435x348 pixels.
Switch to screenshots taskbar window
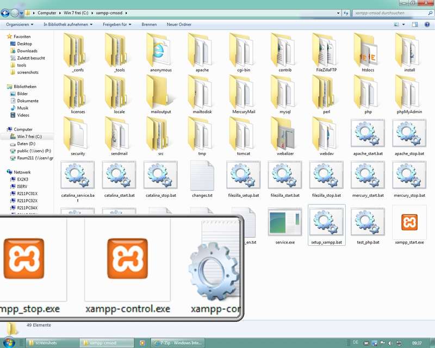(x=53, y=343)
